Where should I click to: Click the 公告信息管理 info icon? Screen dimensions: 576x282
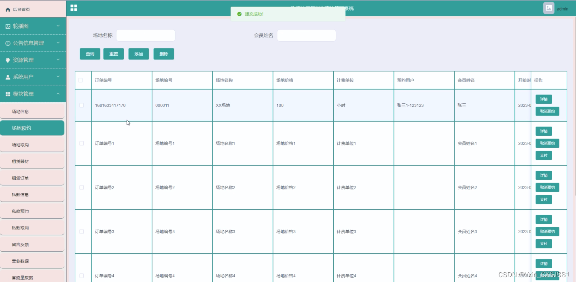(8, 43)
